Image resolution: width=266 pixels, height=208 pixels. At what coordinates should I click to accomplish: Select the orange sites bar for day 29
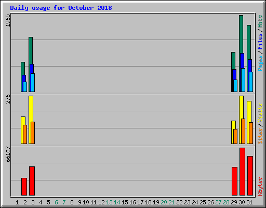235,136
